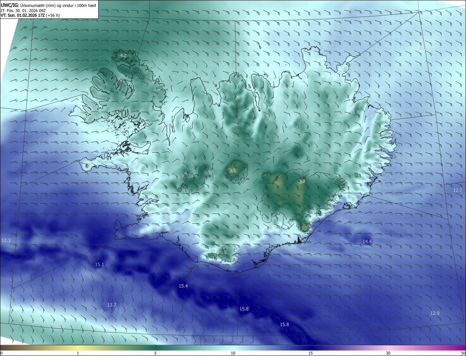
Task: Click the 12.7 precipitation value label
Action: click(458, 190)
